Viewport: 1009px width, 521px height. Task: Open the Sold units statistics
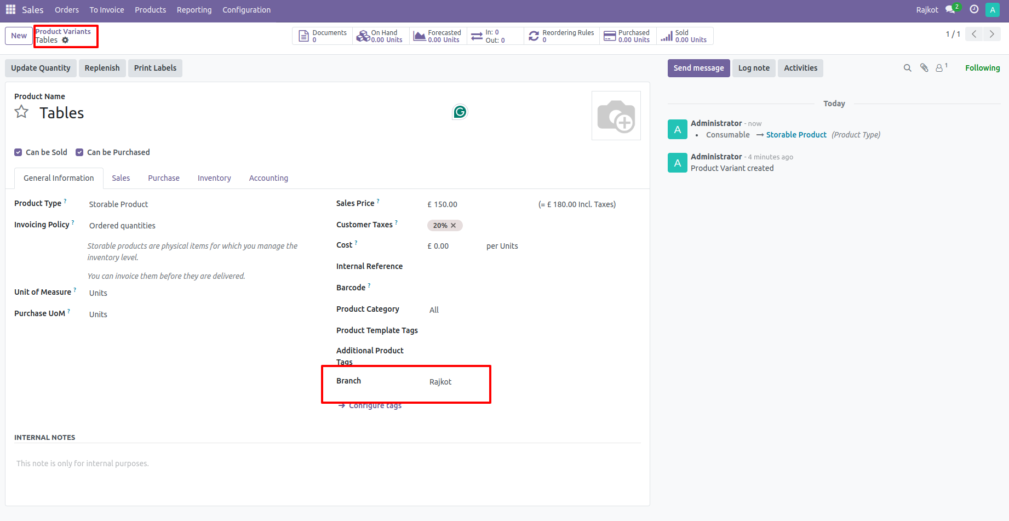(x=684, y=36)
